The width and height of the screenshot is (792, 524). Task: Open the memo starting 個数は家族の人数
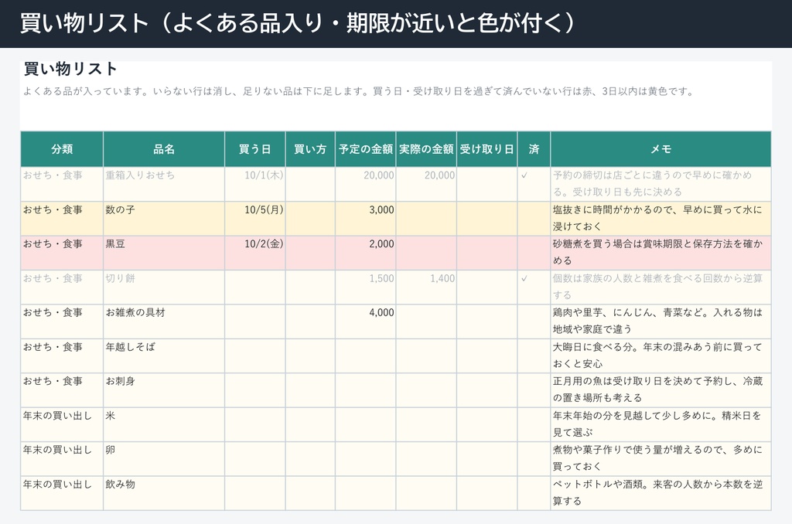coord(661,288)
